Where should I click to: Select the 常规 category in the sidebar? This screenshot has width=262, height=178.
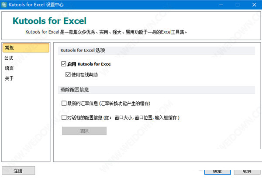(26, 48)
